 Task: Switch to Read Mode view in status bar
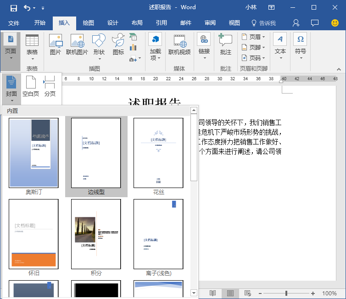point(212,293)
